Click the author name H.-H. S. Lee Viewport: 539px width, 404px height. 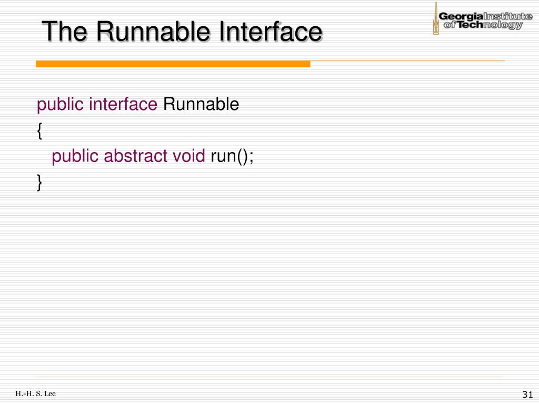point(35,393)
